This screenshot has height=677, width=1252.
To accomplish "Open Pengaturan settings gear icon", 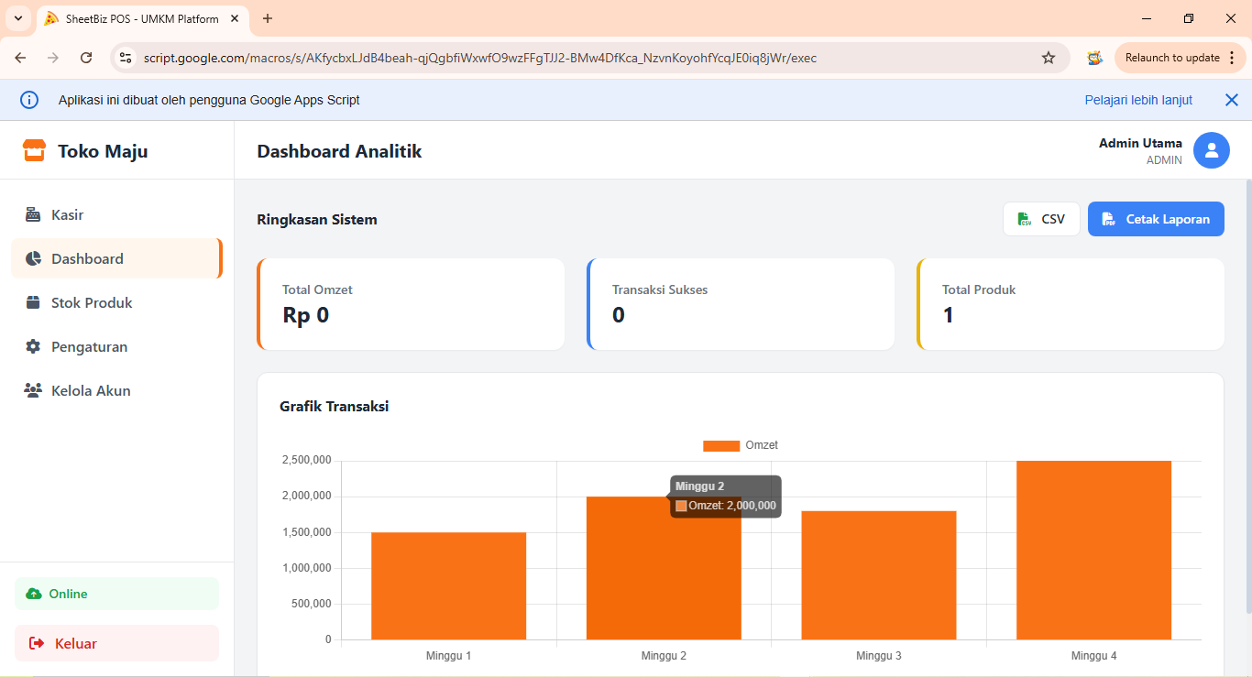I will [33, 347].
